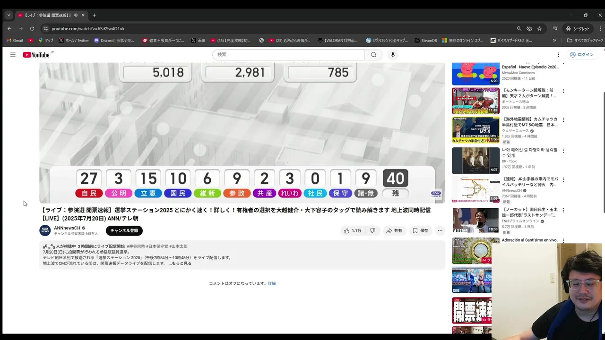This screenshot has width=605, height=340.
Task: Start voice search with microphone icon
Action: click(x=392, y=55)
